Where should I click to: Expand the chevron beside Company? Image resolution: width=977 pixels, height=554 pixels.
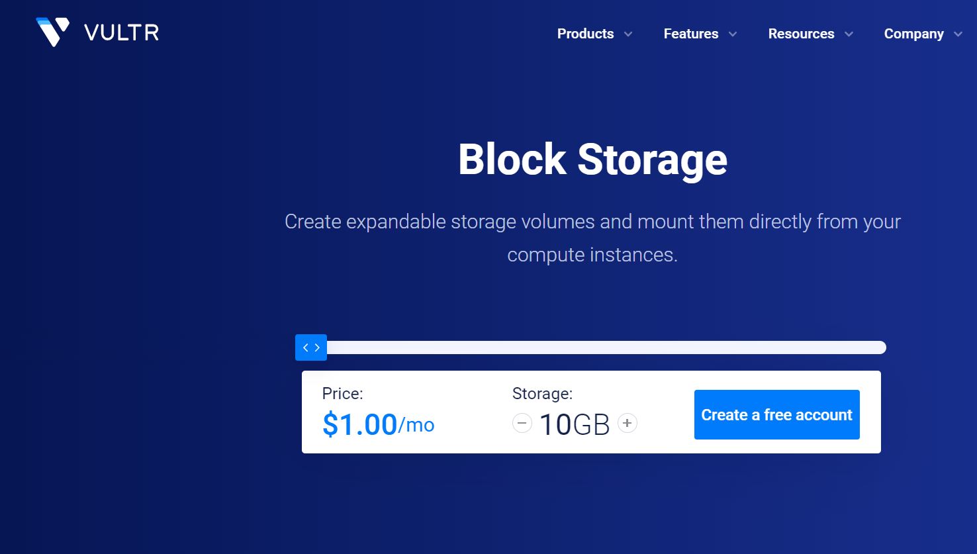(958, 34)
